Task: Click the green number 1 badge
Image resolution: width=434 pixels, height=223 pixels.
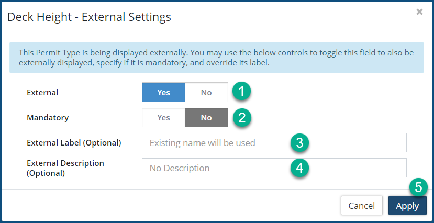Action: click(x=241, y=92)
